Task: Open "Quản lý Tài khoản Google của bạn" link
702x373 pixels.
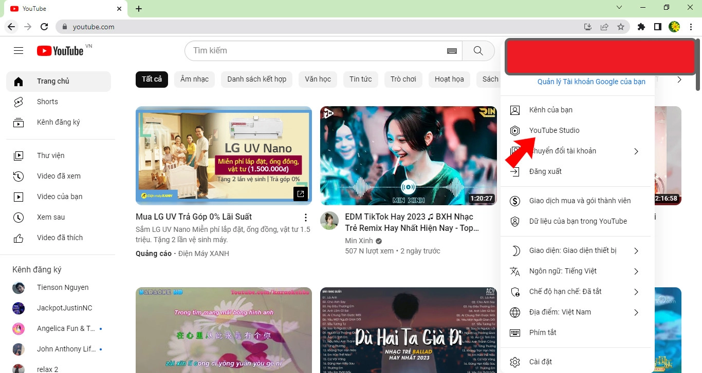Action: click(x=591, y=81)
